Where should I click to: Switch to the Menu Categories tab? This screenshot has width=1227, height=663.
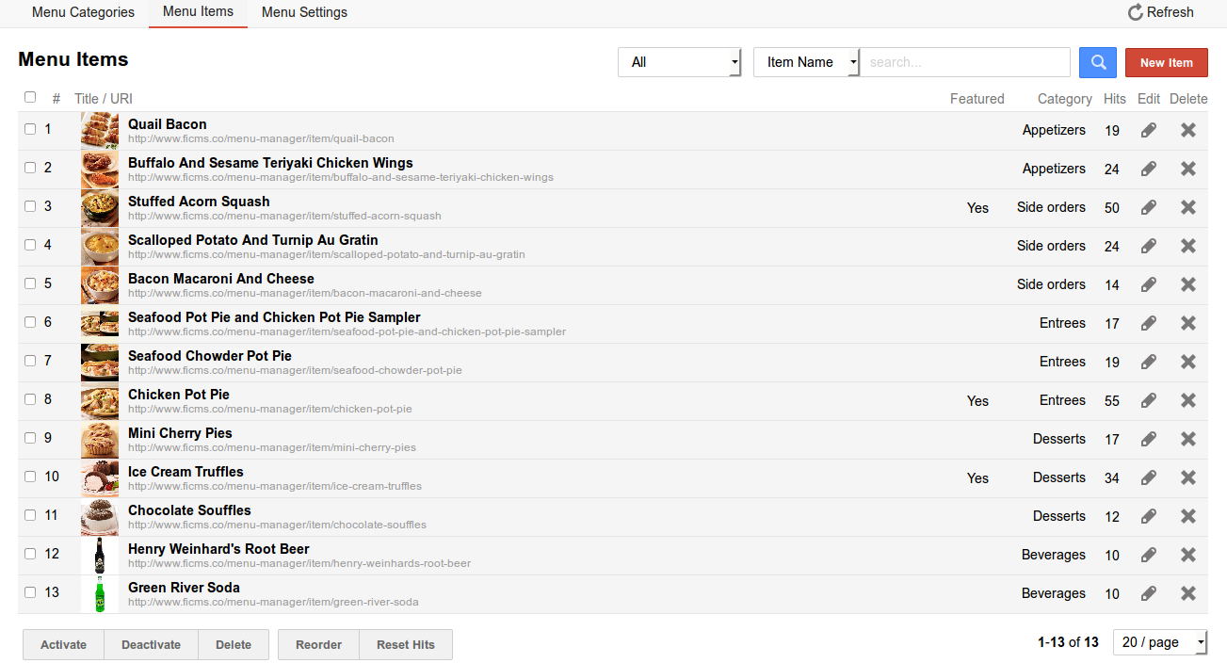[x=83, y=12]
